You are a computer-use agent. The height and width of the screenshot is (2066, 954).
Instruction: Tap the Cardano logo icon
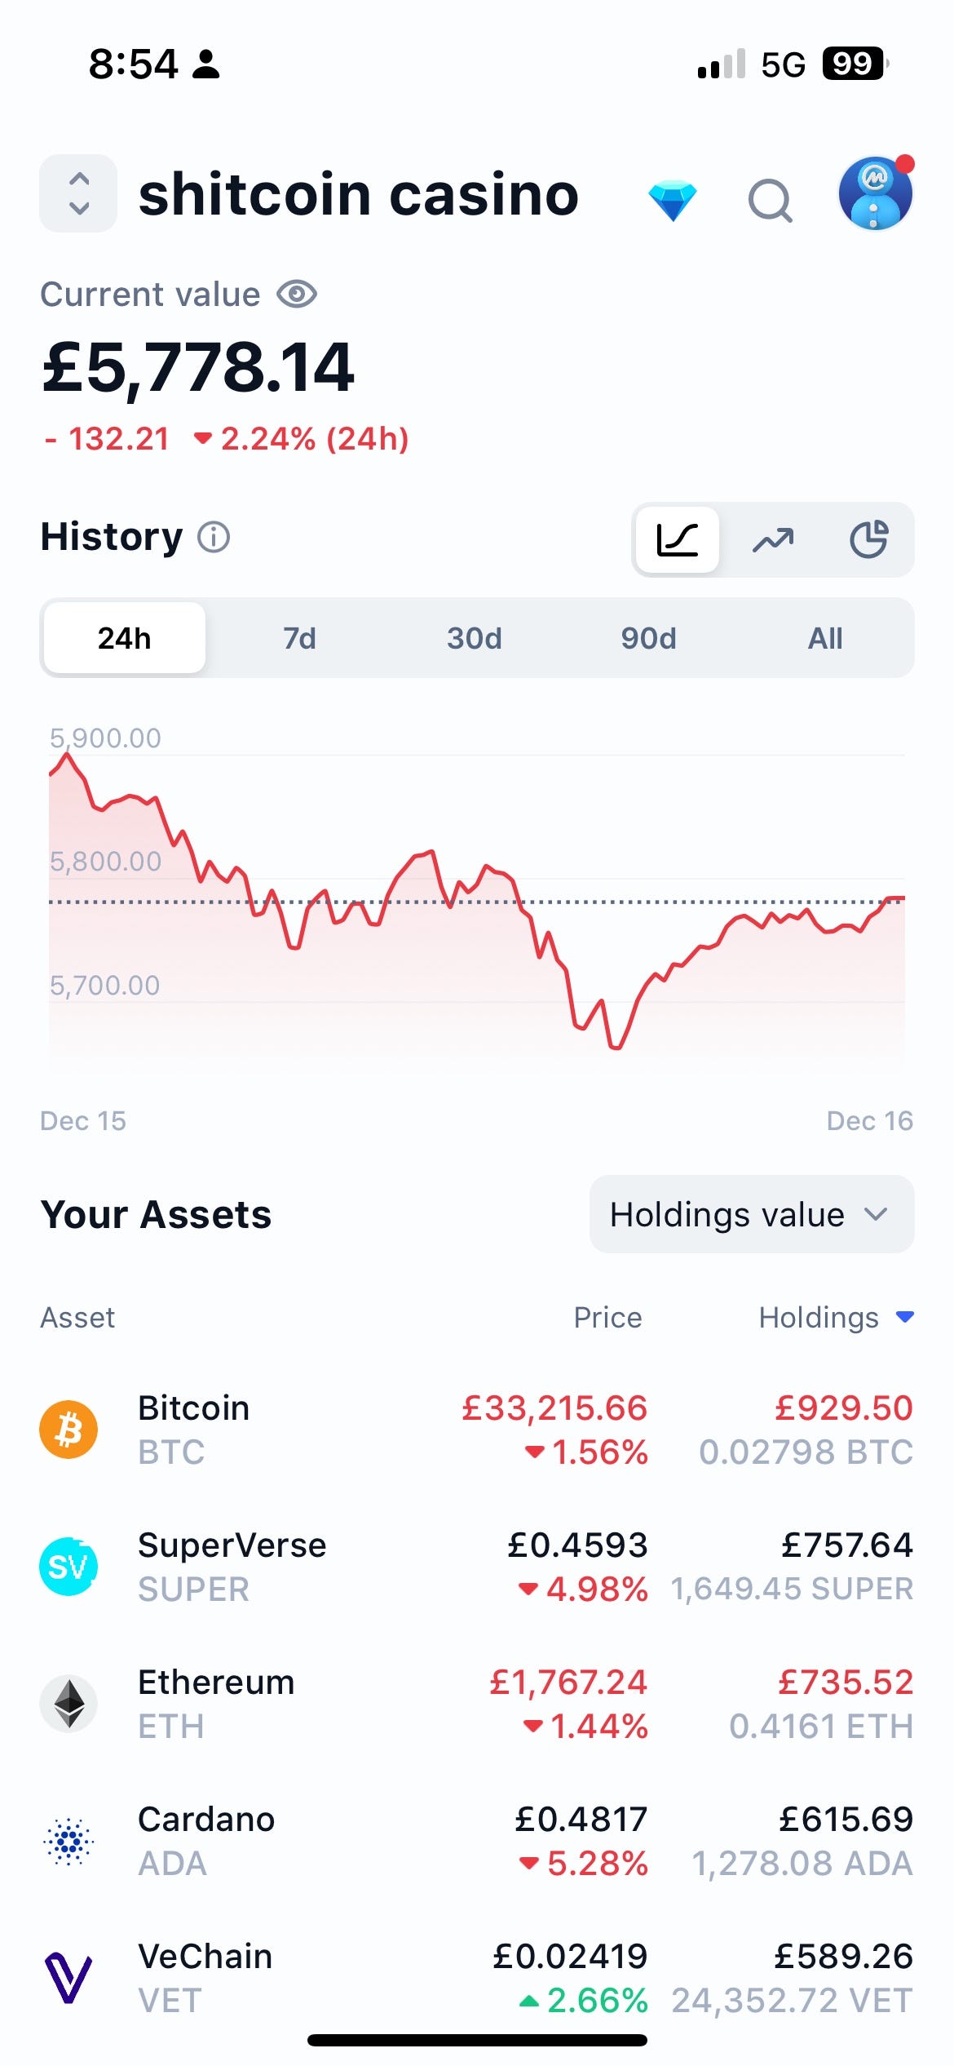68,1841
